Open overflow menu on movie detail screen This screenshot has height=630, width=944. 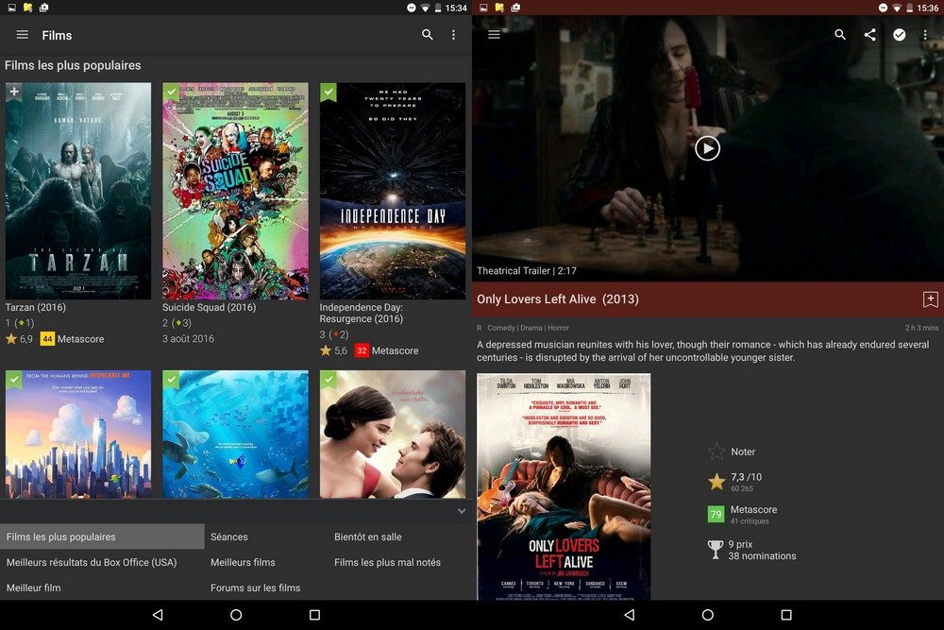(x=925, y=35)
